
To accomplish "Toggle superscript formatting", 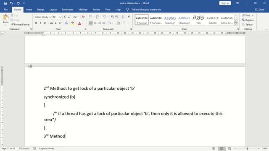I will (60, 23).
